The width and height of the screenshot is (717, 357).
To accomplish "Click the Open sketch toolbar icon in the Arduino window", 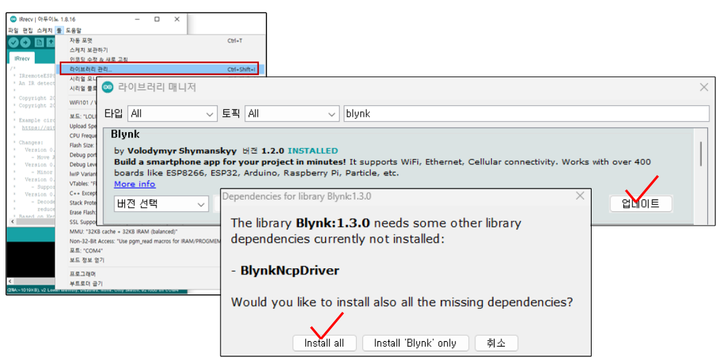I will [x=50, y=43].
